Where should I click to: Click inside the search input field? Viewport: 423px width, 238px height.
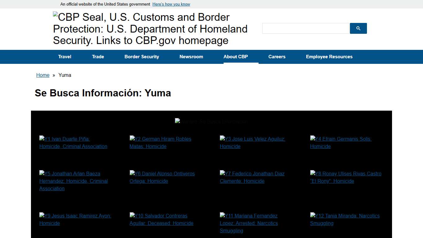305,28
